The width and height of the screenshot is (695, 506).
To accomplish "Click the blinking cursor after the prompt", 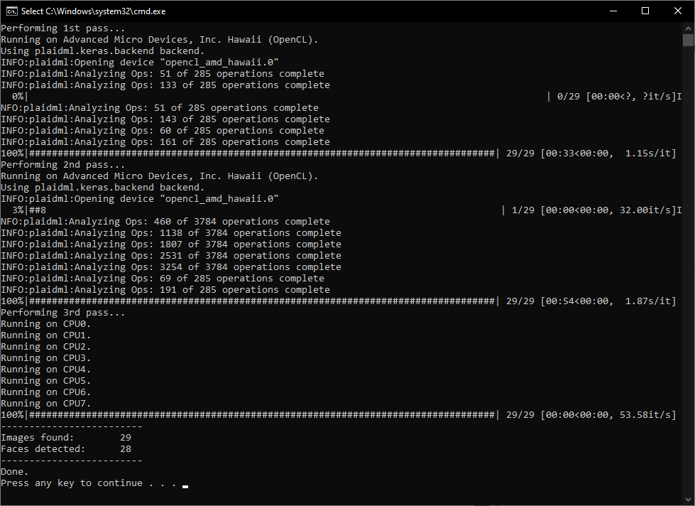I will [x=185, y=485].
